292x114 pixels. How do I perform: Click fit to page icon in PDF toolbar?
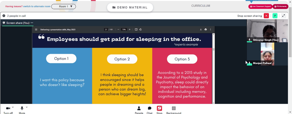click(x=136, y=29)
